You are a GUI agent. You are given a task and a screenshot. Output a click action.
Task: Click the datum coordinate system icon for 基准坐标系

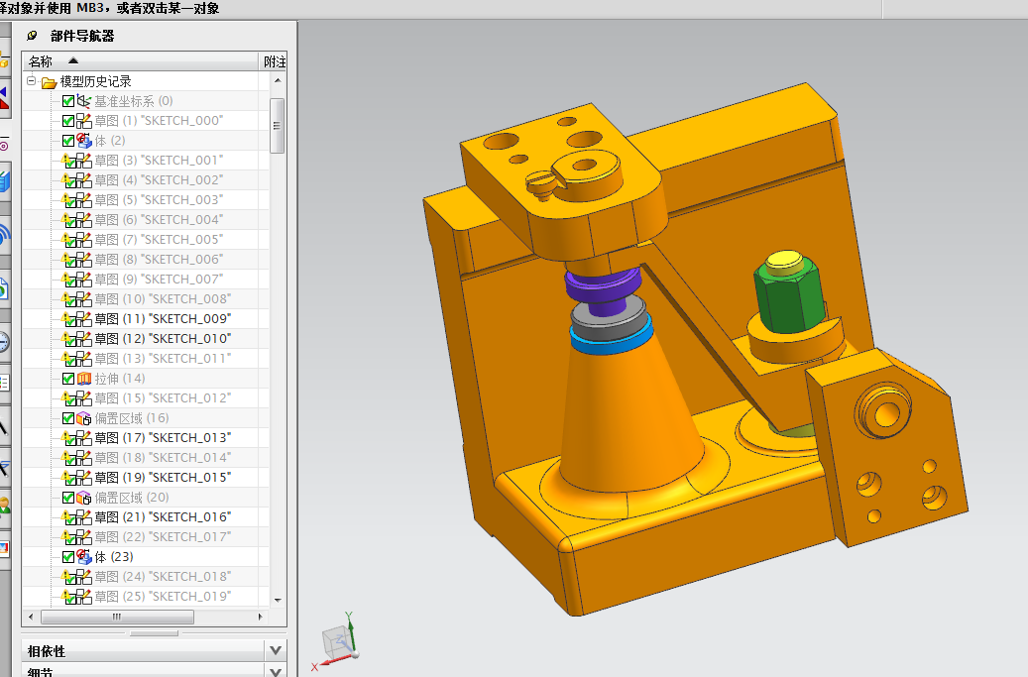(84, 101)
